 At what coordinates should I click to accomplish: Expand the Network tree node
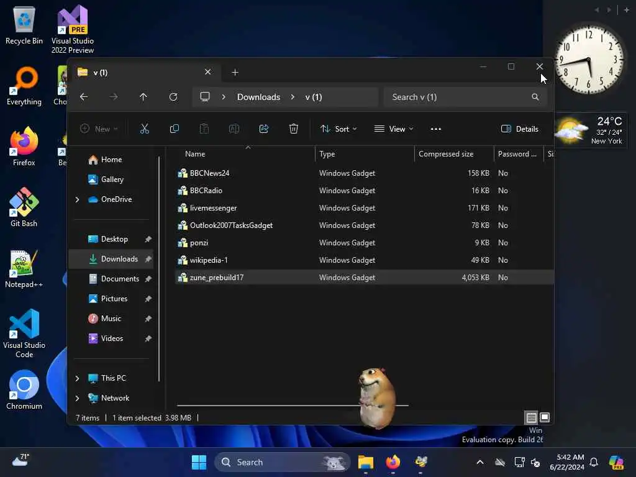pyautogui.click(x=77, y=398)
